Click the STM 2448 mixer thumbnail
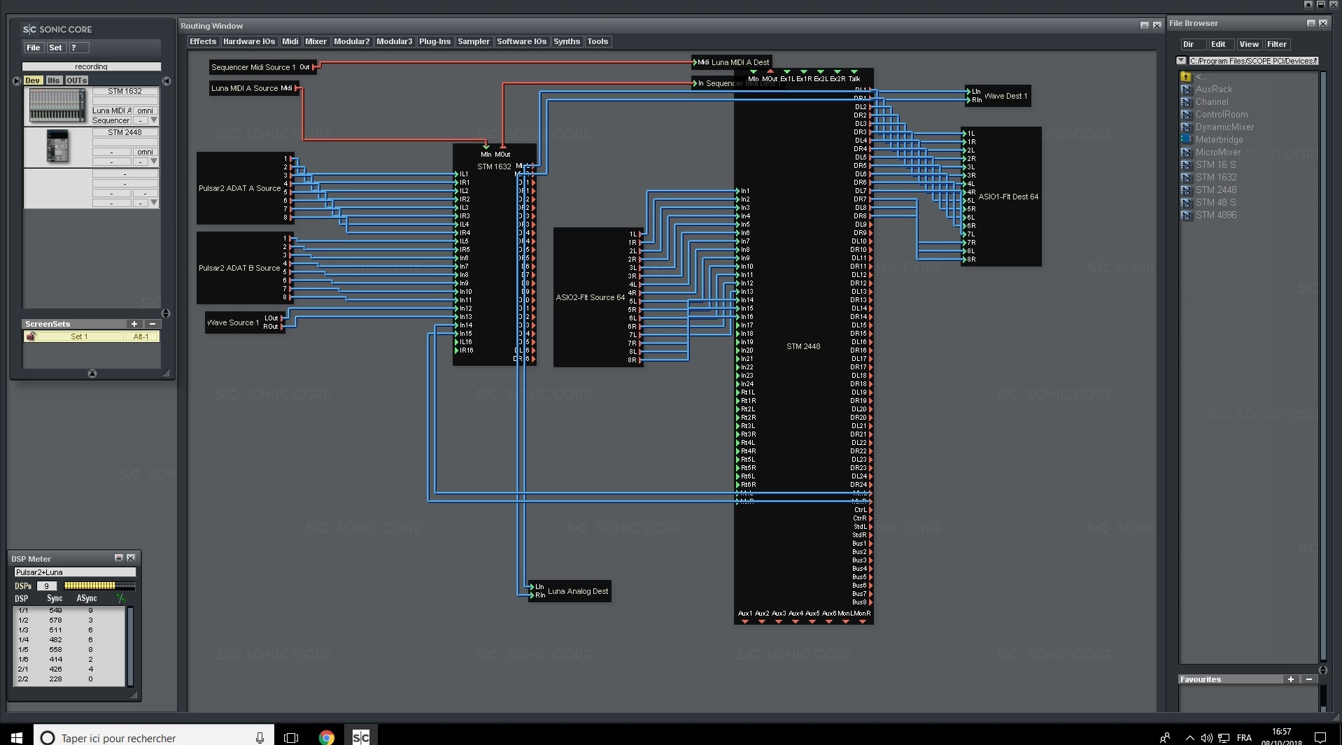 point(57,146)
